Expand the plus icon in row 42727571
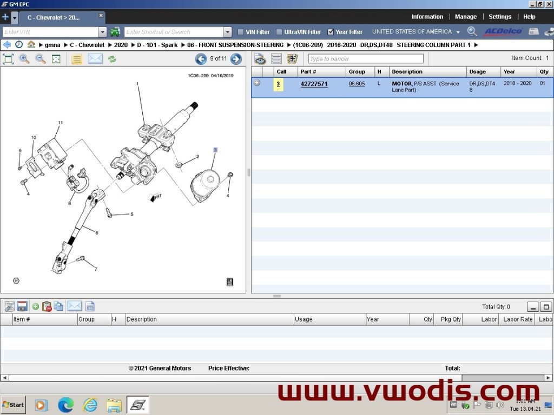Screen dimensions: 554x415 257,83
